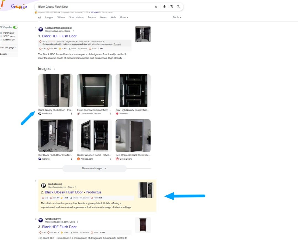Open the Goltava Doors result thumbnail
This screenshot has height=240, width=298.
tap(143, 225)
